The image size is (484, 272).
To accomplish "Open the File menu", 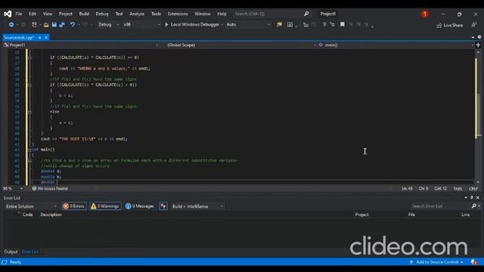I will coord(18,14).
